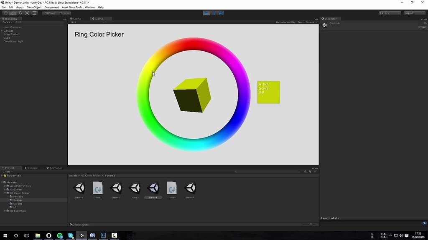Click the yellow color preview swatch in Game view

click(x=268, y=92)
